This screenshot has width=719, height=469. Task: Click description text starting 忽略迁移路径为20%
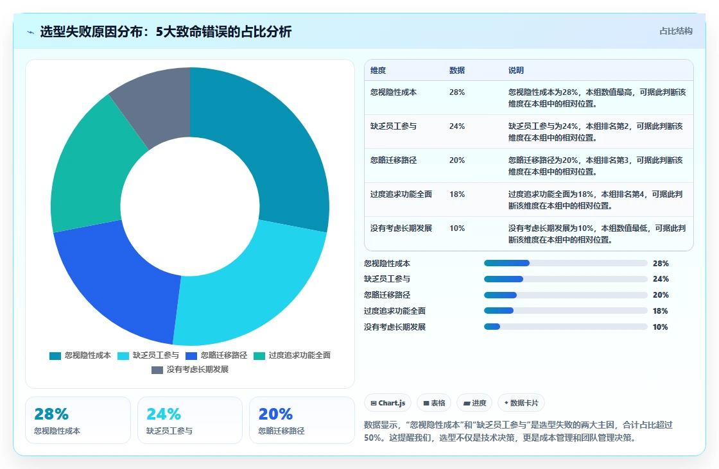pos(596,166)
